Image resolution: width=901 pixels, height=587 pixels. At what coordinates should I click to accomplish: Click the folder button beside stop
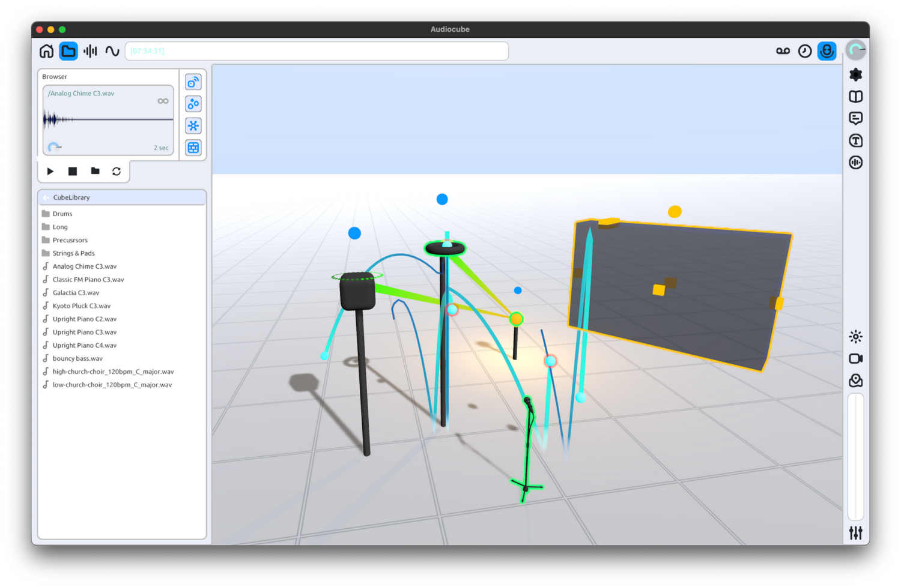95,171
